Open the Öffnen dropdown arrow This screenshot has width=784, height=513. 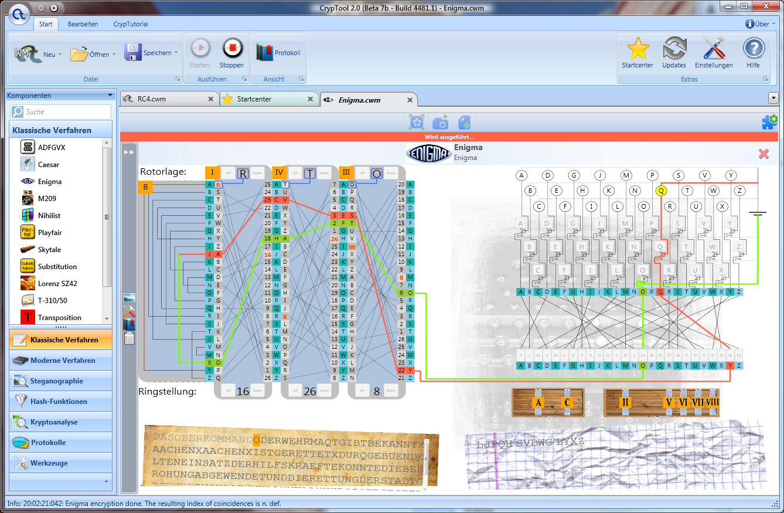pos(114,55)
